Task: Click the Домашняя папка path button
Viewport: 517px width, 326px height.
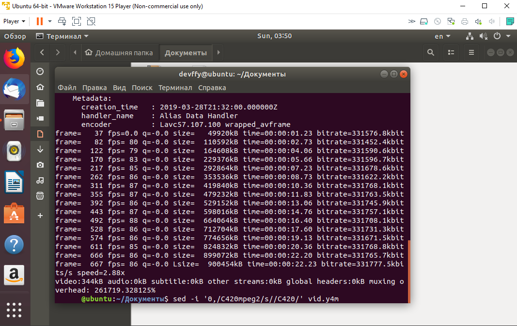Action: click(119, 53)
